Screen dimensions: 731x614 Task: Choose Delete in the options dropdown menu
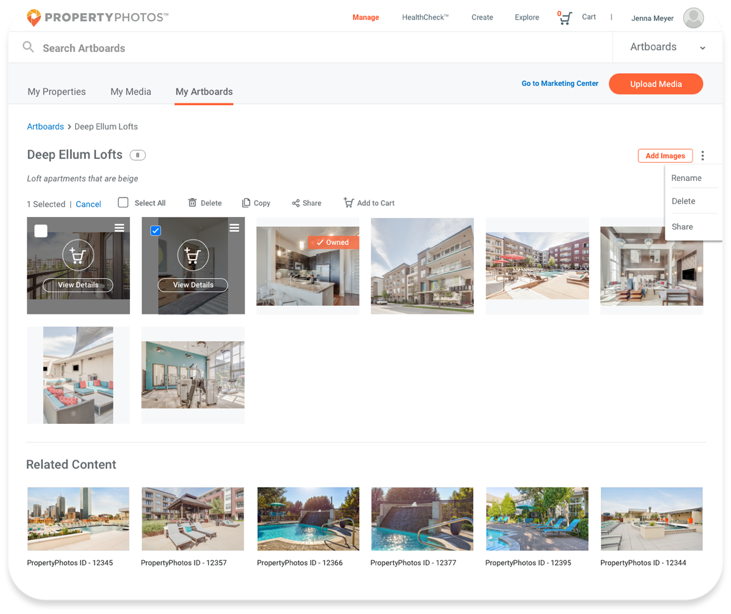(683, 201)
